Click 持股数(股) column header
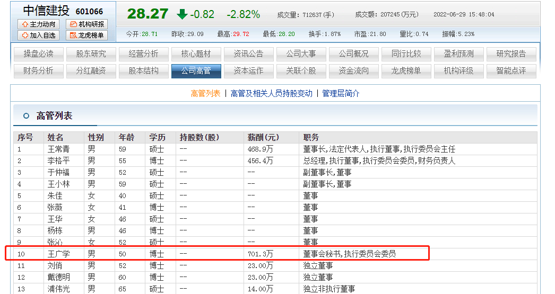Screen dimensions: 555x294 click(200, 137)
